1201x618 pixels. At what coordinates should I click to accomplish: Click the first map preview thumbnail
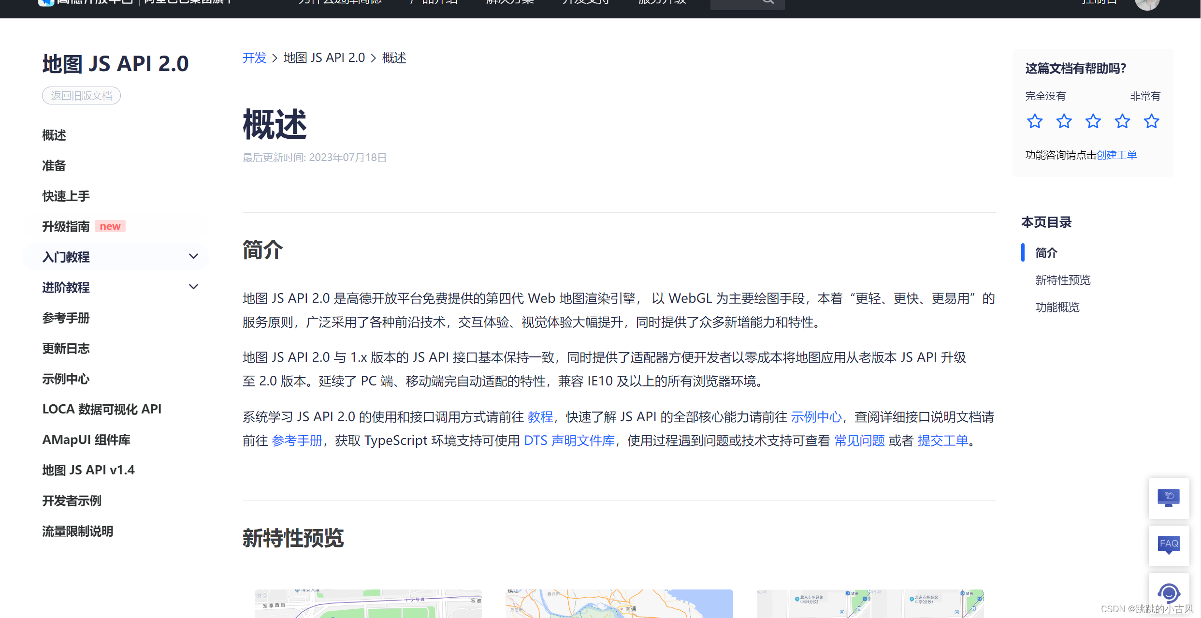click(368, 603)
